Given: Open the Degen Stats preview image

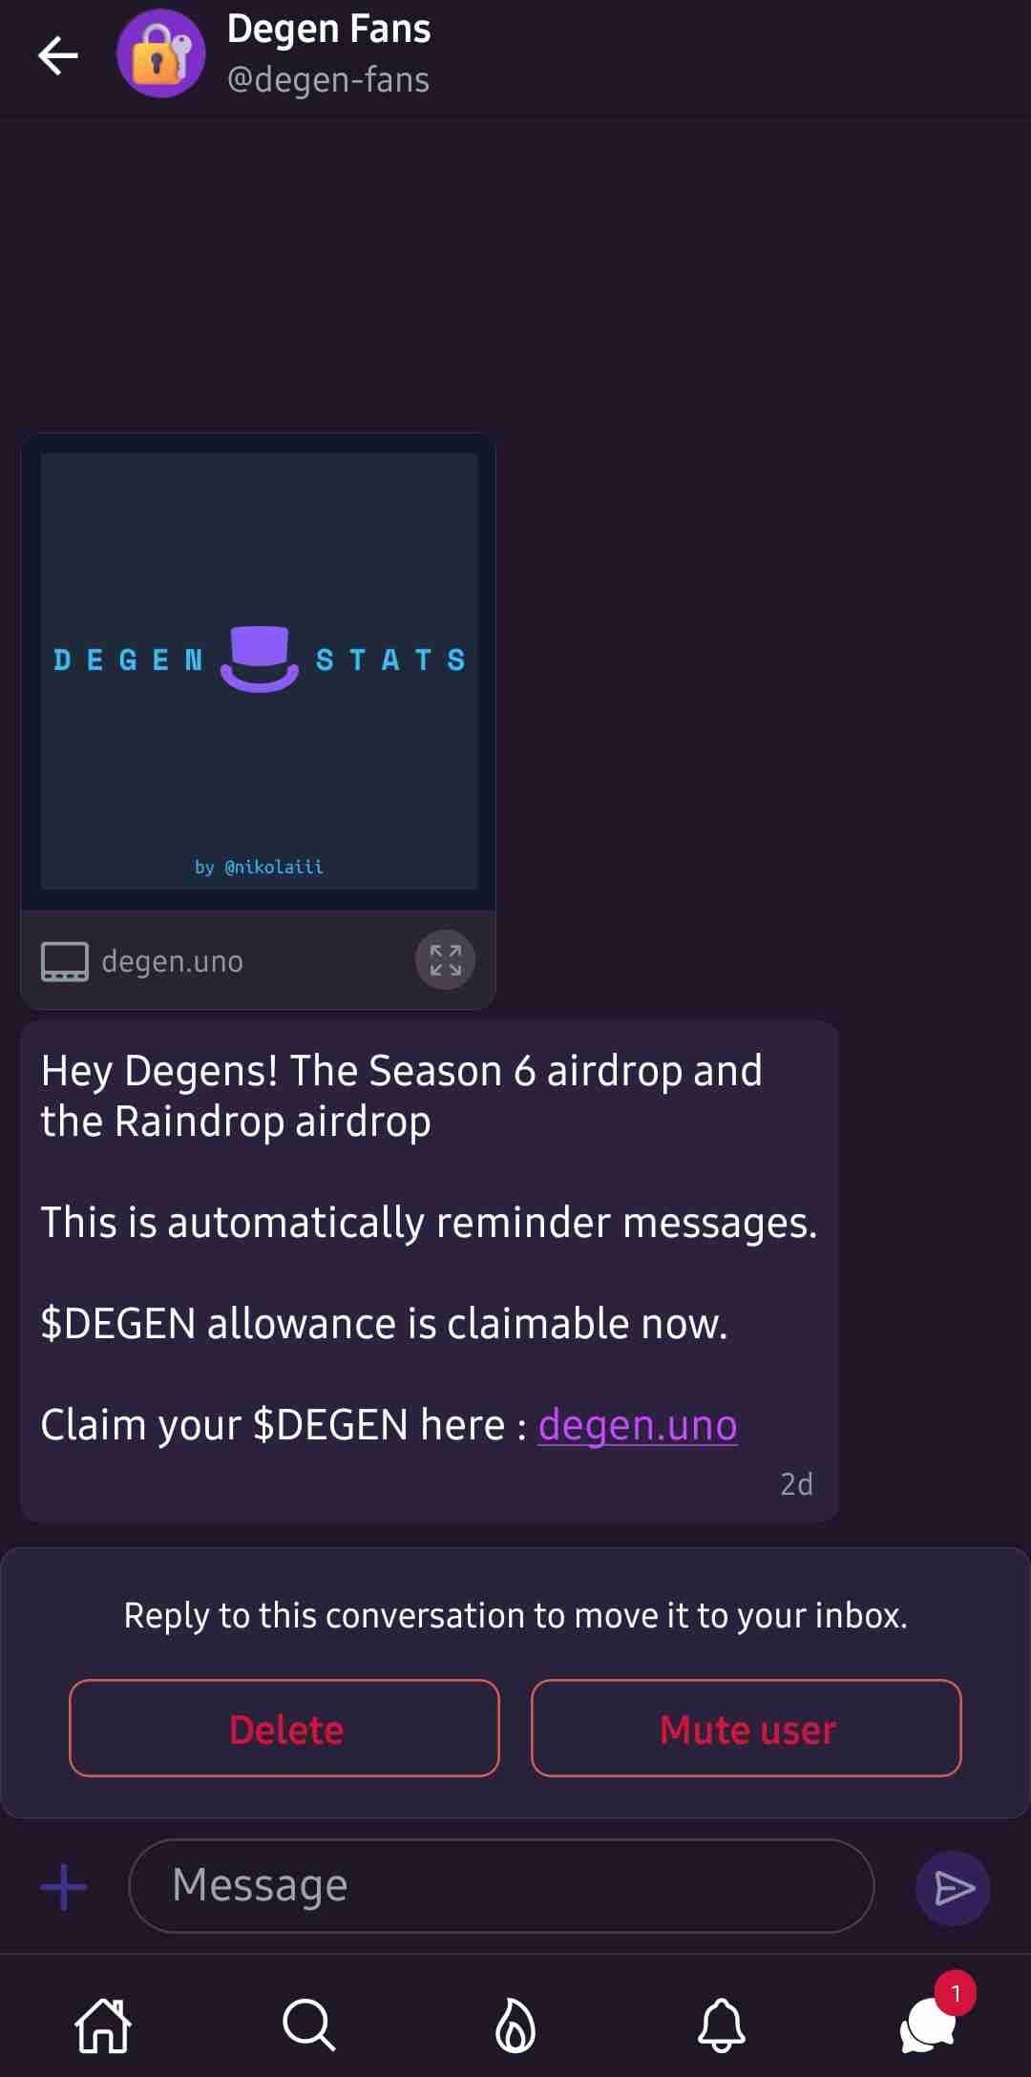Looking at the screenshot, I should coord(259,671).
